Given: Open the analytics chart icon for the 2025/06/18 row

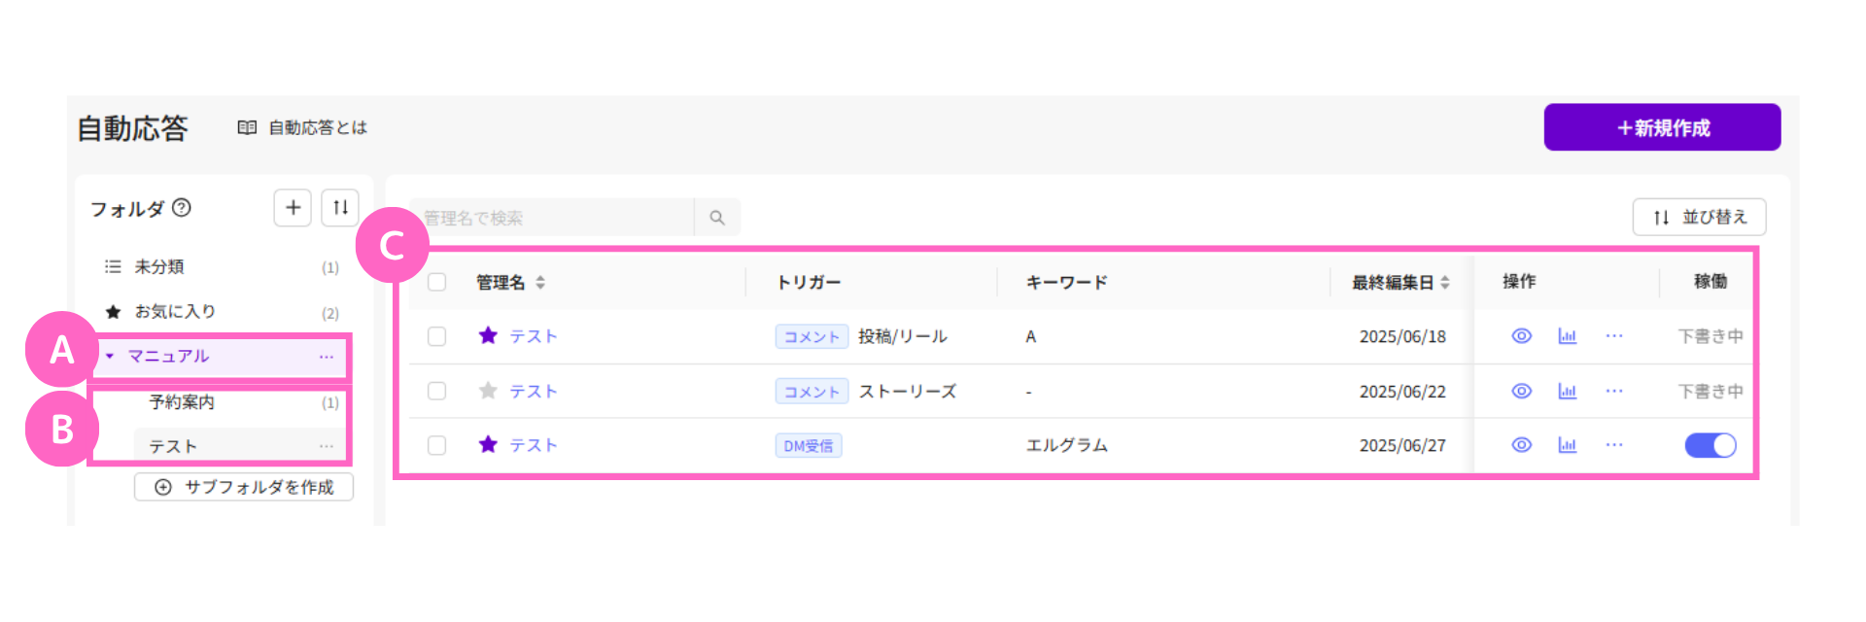Looking at the screenshot, I should point(1568,336).
